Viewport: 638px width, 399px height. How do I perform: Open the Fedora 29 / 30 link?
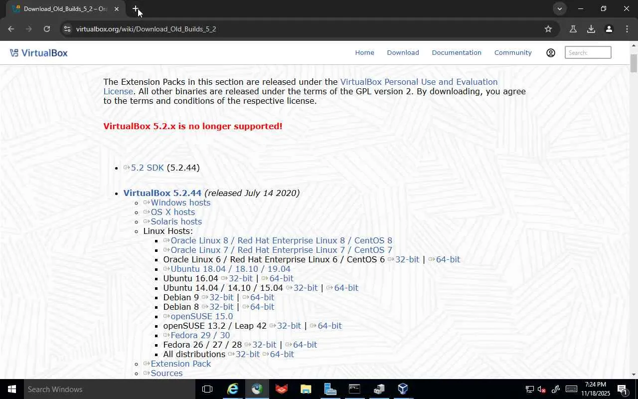click(196, 335)
